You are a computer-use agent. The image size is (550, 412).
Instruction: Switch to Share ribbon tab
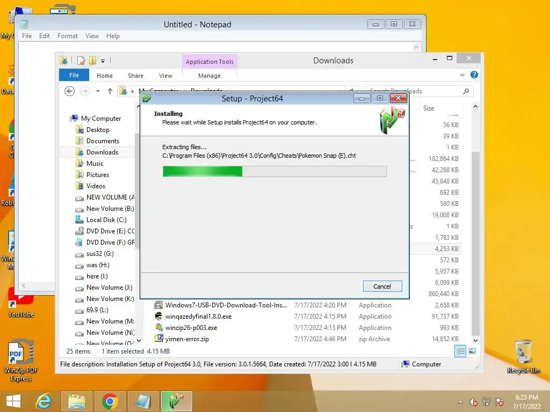coord(135,76)
